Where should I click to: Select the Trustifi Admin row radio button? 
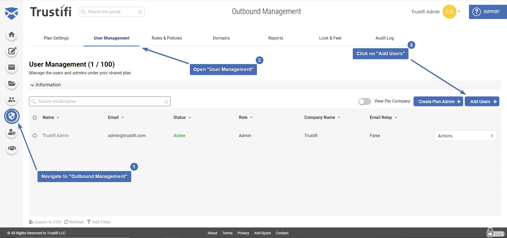coord(35,136)
